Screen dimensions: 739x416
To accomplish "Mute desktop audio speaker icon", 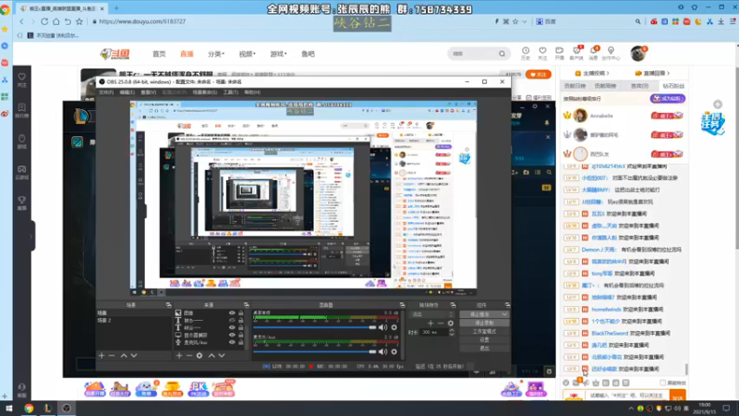I will (382, 327).
